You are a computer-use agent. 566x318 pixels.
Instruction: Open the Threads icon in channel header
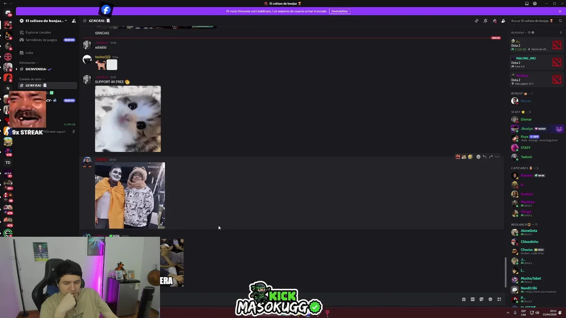click(x=476, y=21)
